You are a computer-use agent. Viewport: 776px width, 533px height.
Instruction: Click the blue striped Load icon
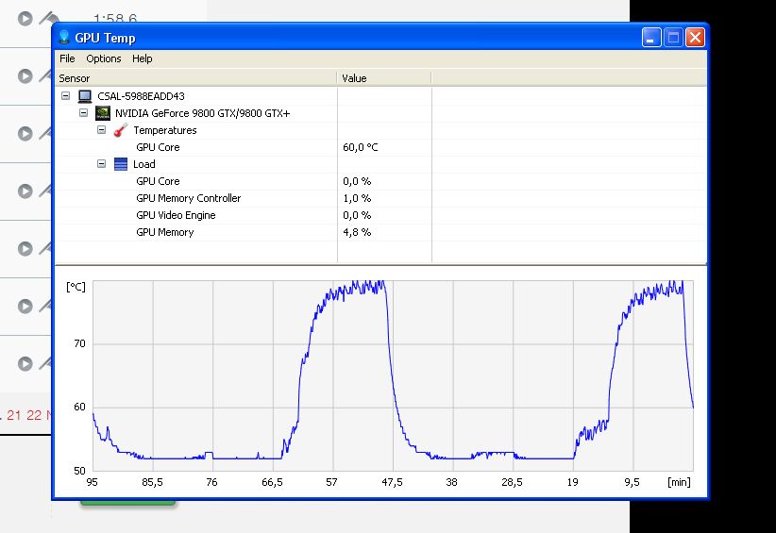tap(121, 164)
